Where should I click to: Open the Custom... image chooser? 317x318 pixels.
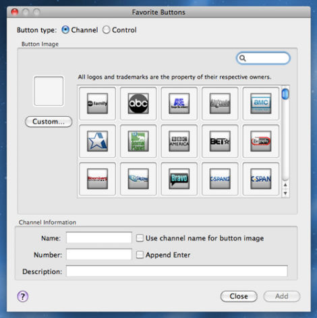(x=49, y=122)
